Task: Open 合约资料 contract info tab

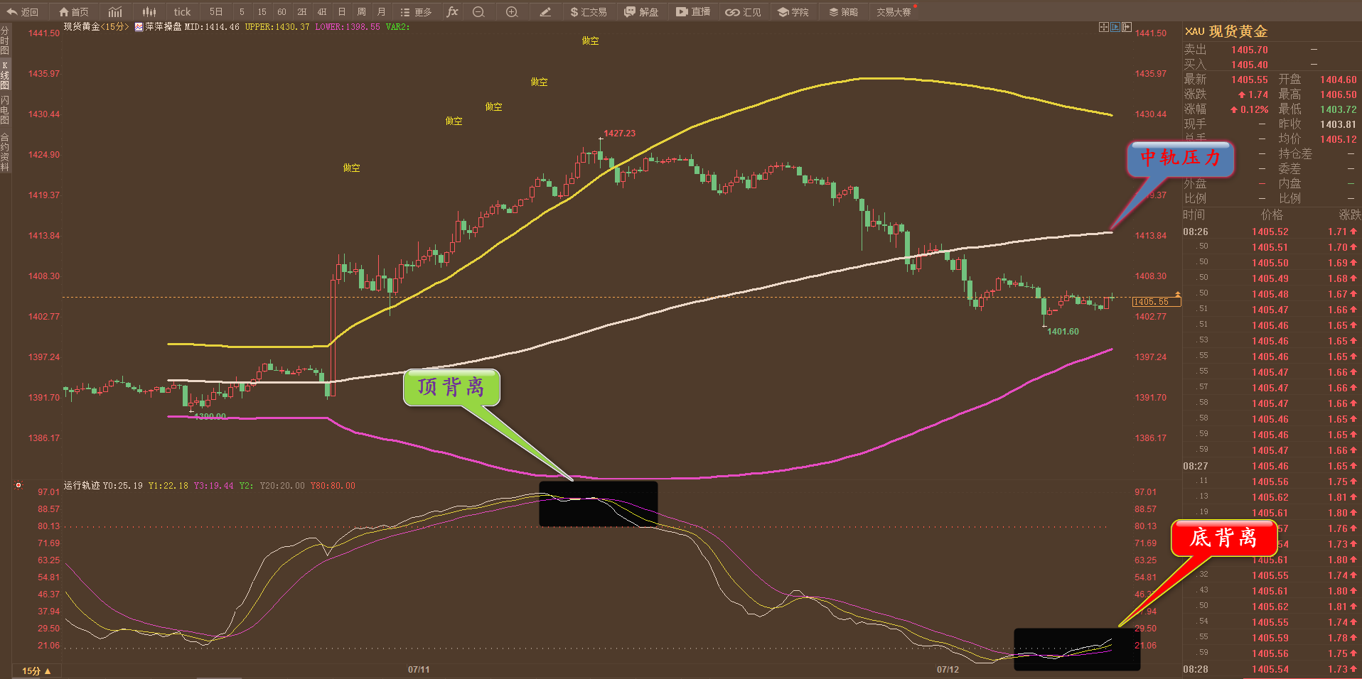Action: click(5, 152)
